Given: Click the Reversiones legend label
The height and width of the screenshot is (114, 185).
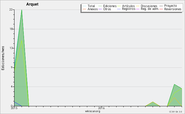Looking at the screenshot, I should (173, 9).
